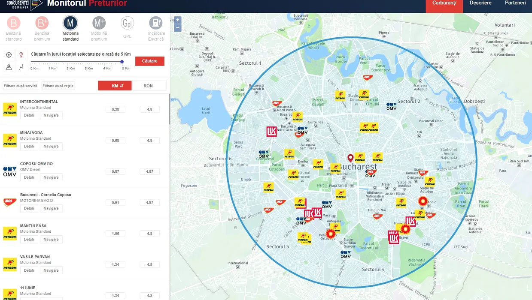
Task: Open Detalii for INTERCONTINENTAL station
Action: click(x=29, y=115)
